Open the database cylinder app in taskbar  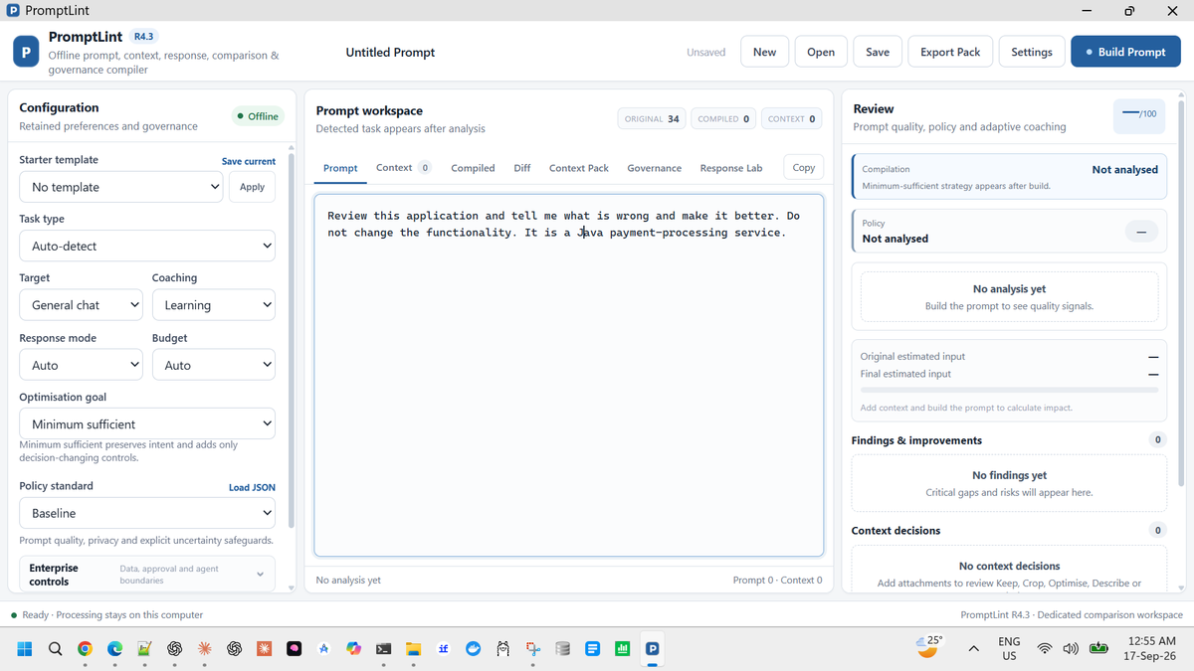(563, 649)
